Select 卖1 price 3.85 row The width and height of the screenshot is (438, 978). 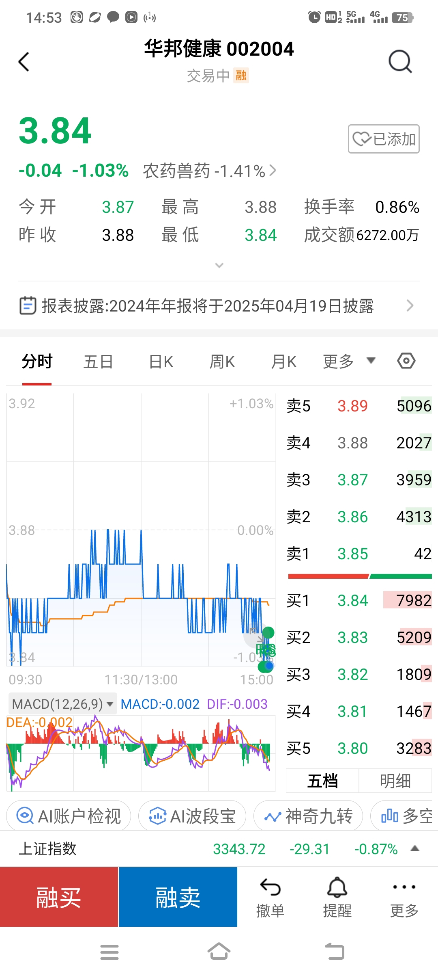(x=359, y=554)
